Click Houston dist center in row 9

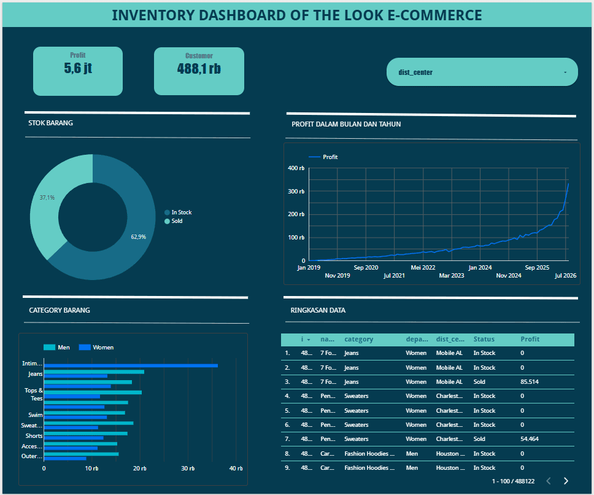[450, 468]
